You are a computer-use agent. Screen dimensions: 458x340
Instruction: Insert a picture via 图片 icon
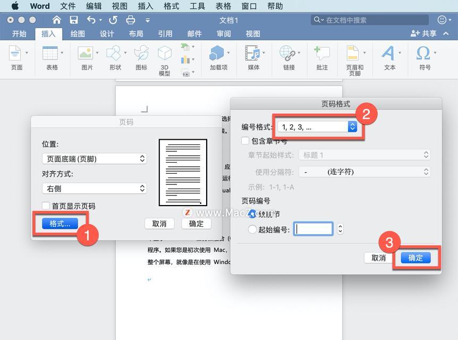point(86,53)
